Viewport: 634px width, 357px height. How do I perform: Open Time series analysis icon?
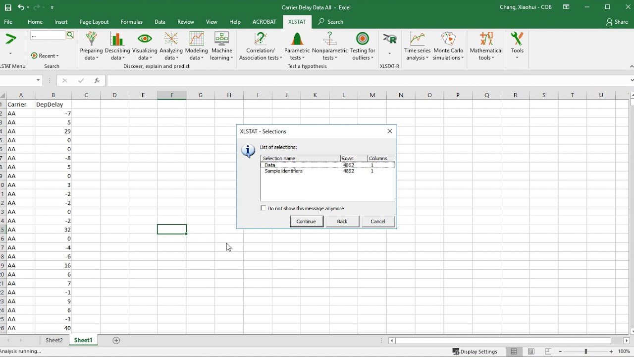[x=418, y=39]
